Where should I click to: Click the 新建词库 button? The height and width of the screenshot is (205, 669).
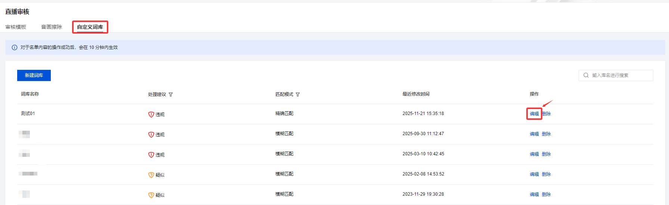click(34, 75)
